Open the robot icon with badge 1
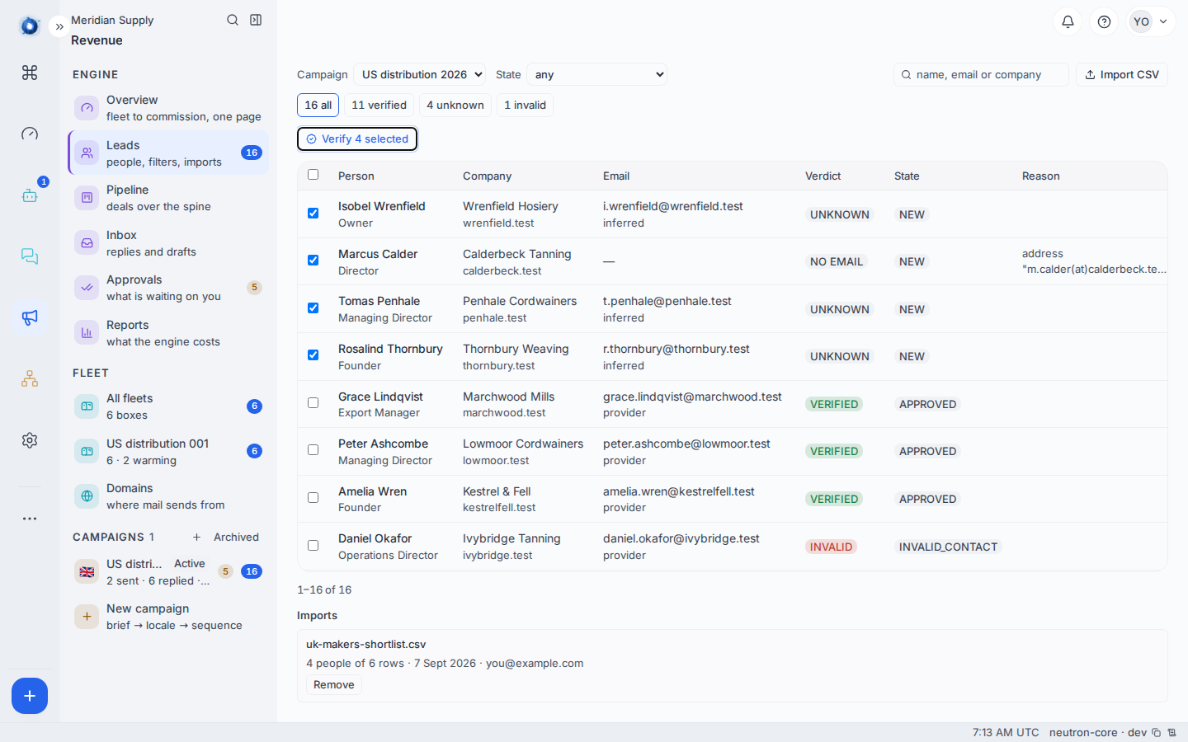 [30, 195]
